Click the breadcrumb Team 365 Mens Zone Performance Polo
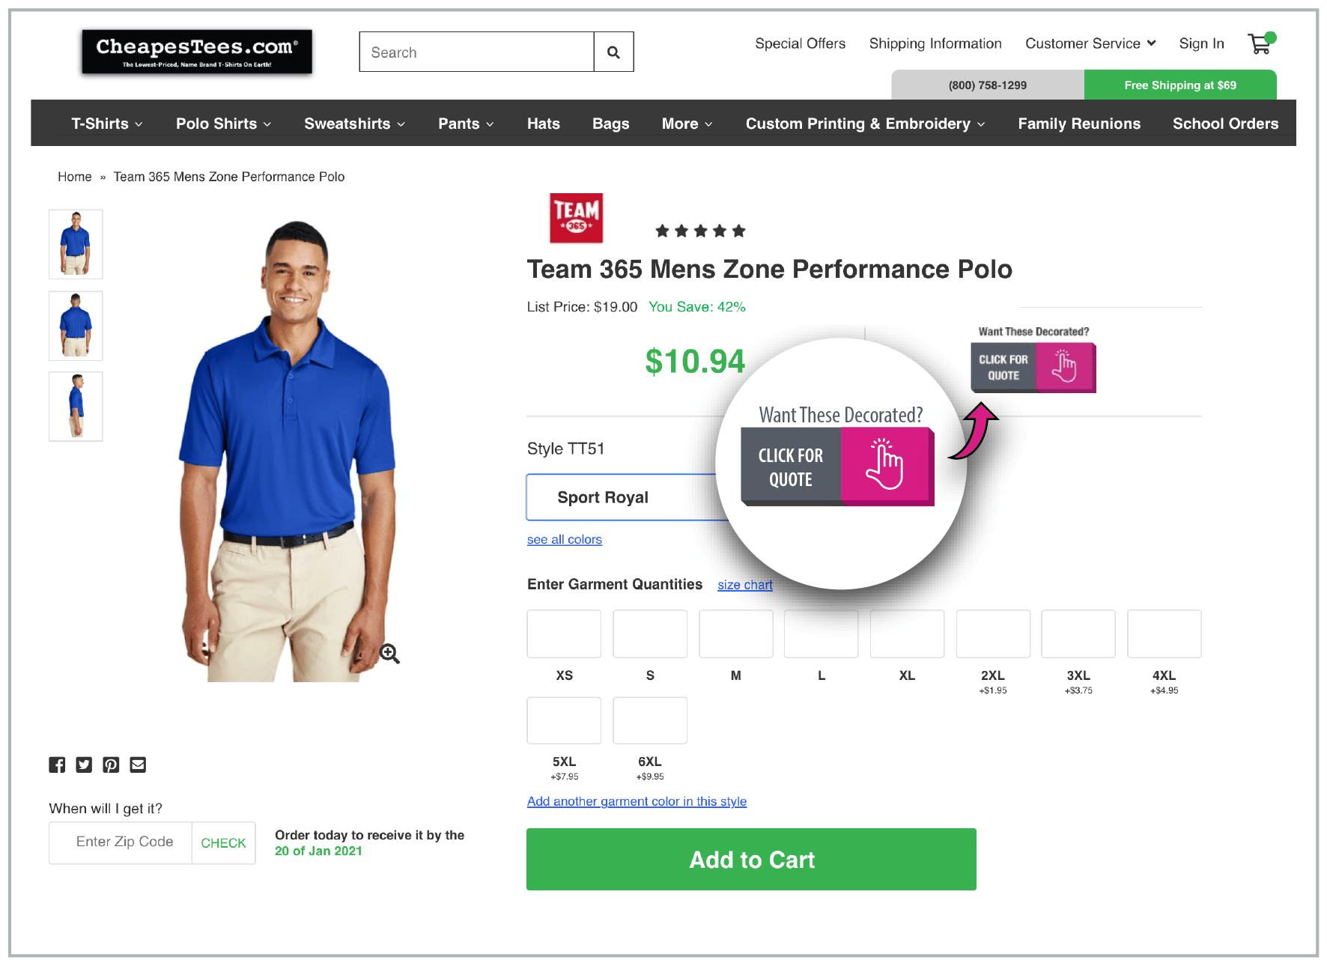The width and height of the screenshot is (1327, 966). click(x=229, y=177)
